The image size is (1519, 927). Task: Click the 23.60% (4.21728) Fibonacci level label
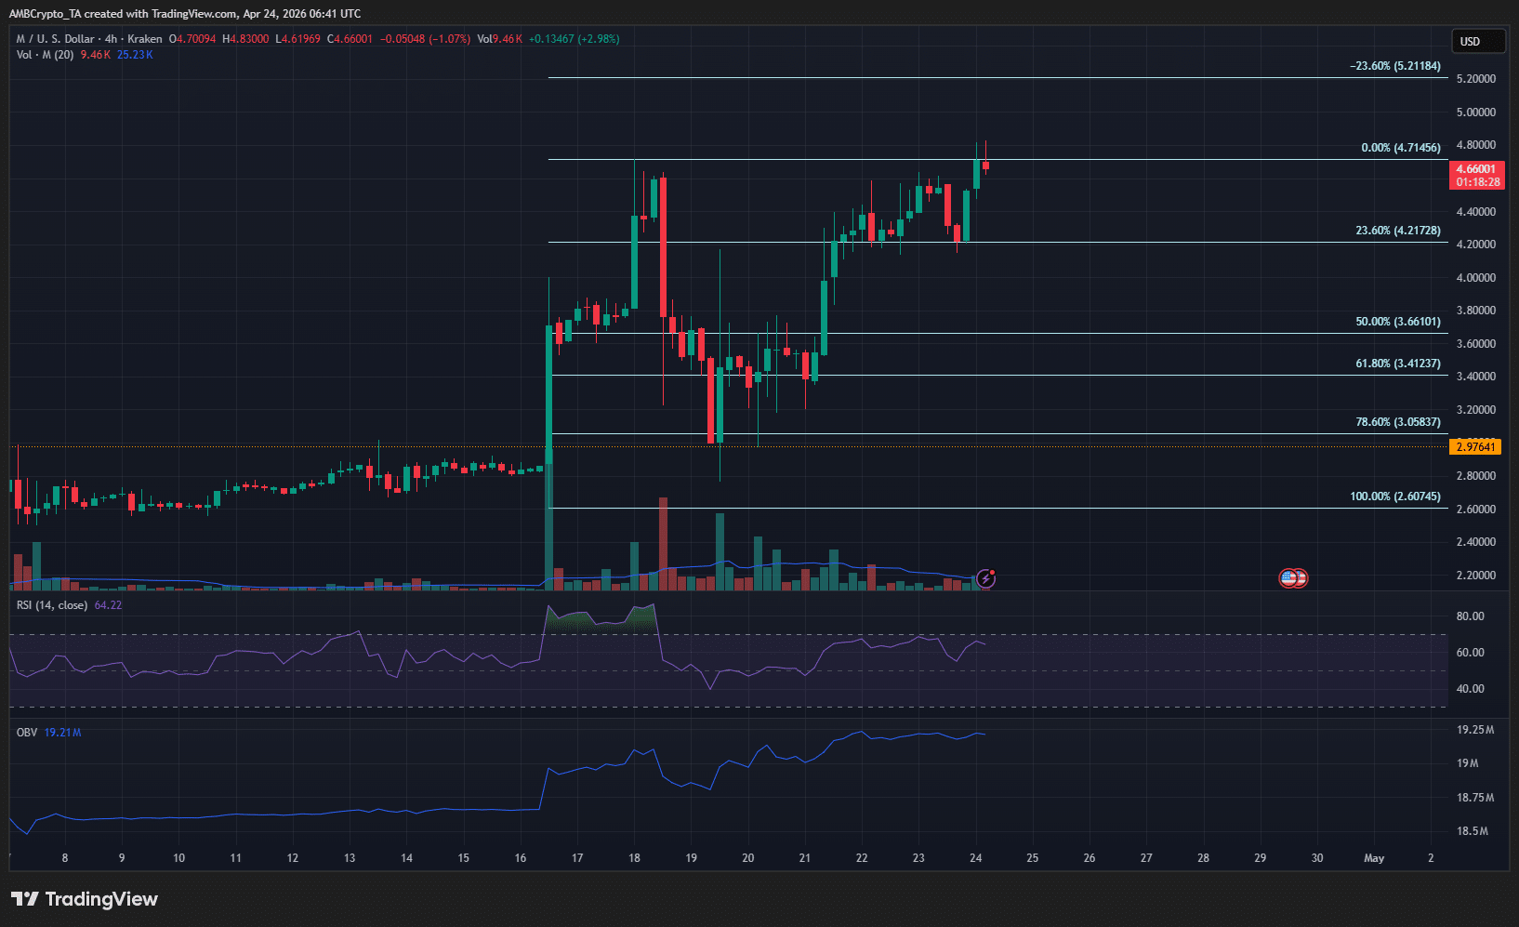(x=1397, y=231)
